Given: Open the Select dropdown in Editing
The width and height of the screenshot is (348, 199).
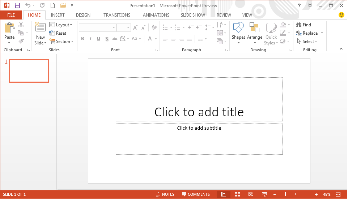Looking at the screenshot, I should tap(307, 41).
